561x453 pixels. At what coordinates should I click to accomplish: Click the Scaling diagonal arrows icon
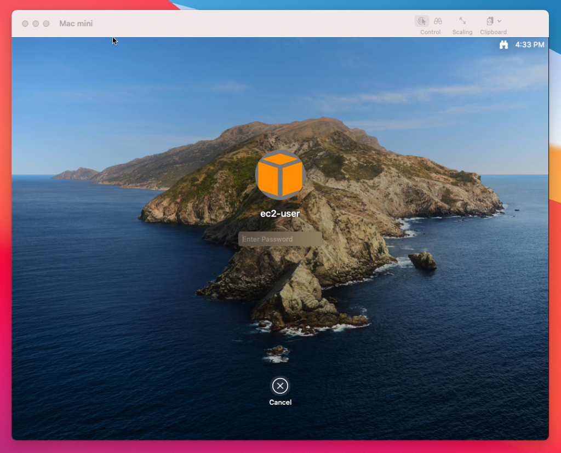point(462,22)
